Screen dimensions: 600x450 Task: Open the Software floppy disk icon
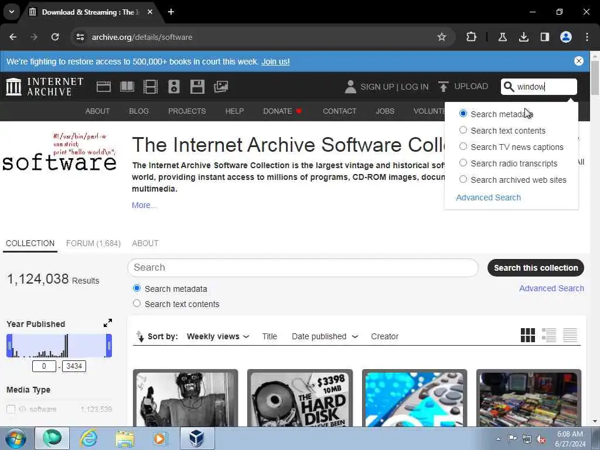(x=197, y=87)
